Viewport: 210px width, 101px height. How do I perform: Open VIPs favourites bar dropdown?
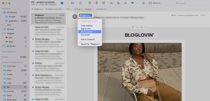click(69, 9)
